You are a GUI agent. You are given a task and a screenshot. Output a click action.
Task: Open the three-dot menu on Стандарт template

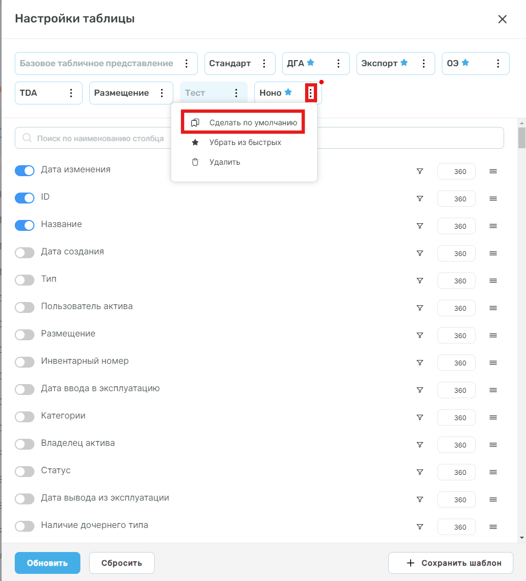[264, 63]
